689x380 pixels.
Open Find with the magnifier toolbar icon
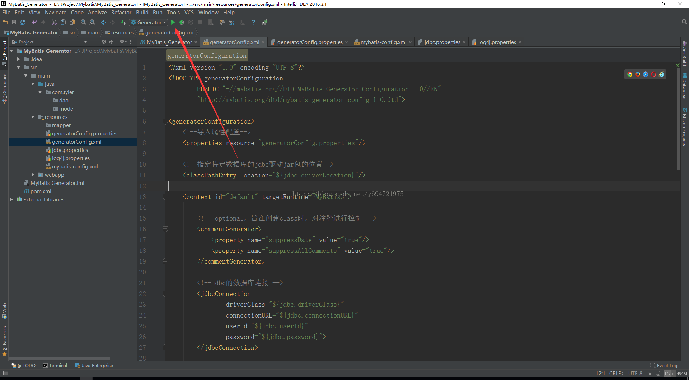coord(83,22)
